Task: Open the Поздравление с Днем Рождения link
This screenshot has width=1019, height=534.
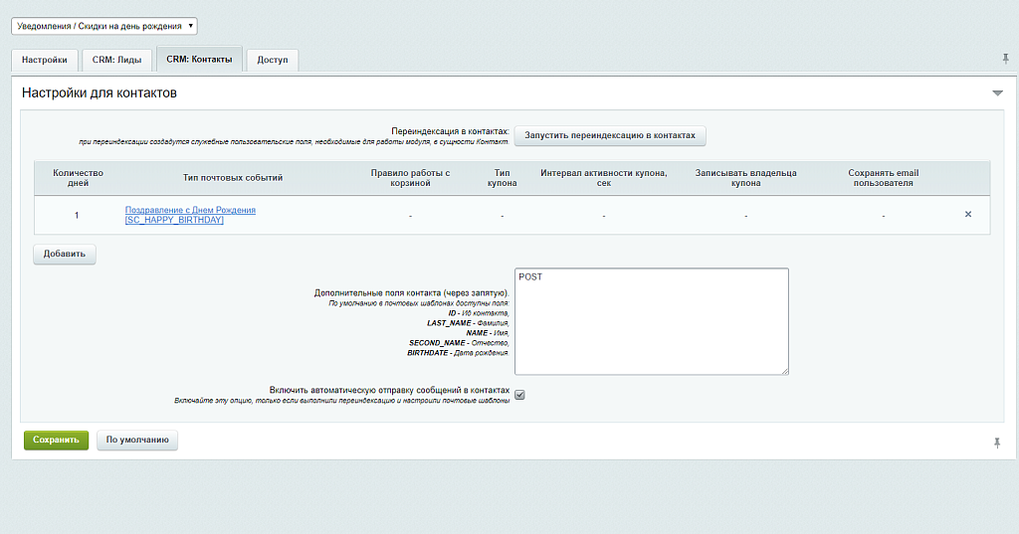Action: coord(190,210)
